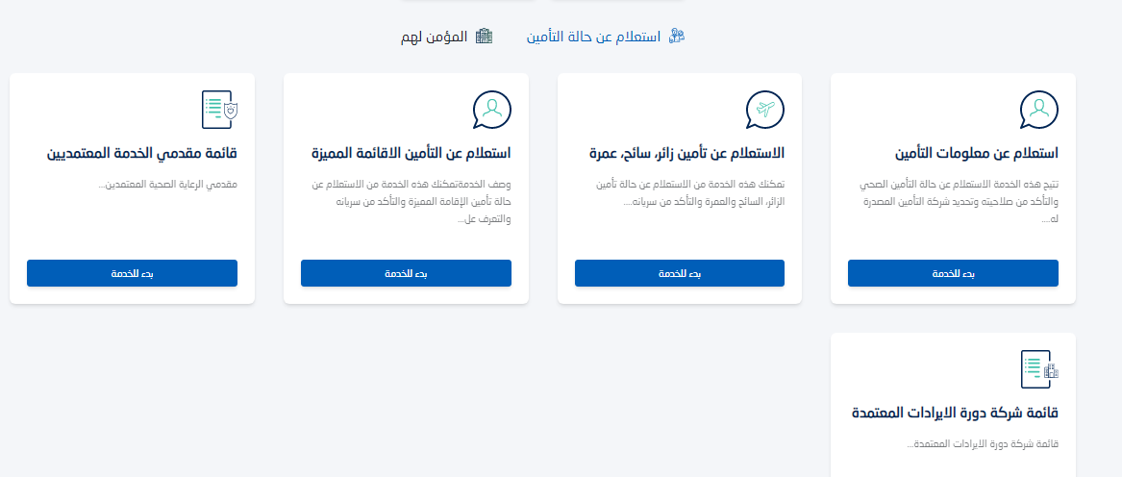Click the insurance information inquiry card description
The image size is (1122, 477).
tap(957, 201)
